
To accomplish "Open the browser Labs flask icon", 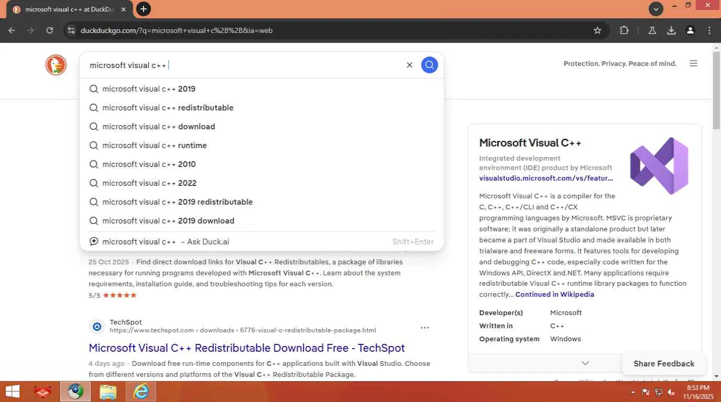I will (x=652, y=30).
